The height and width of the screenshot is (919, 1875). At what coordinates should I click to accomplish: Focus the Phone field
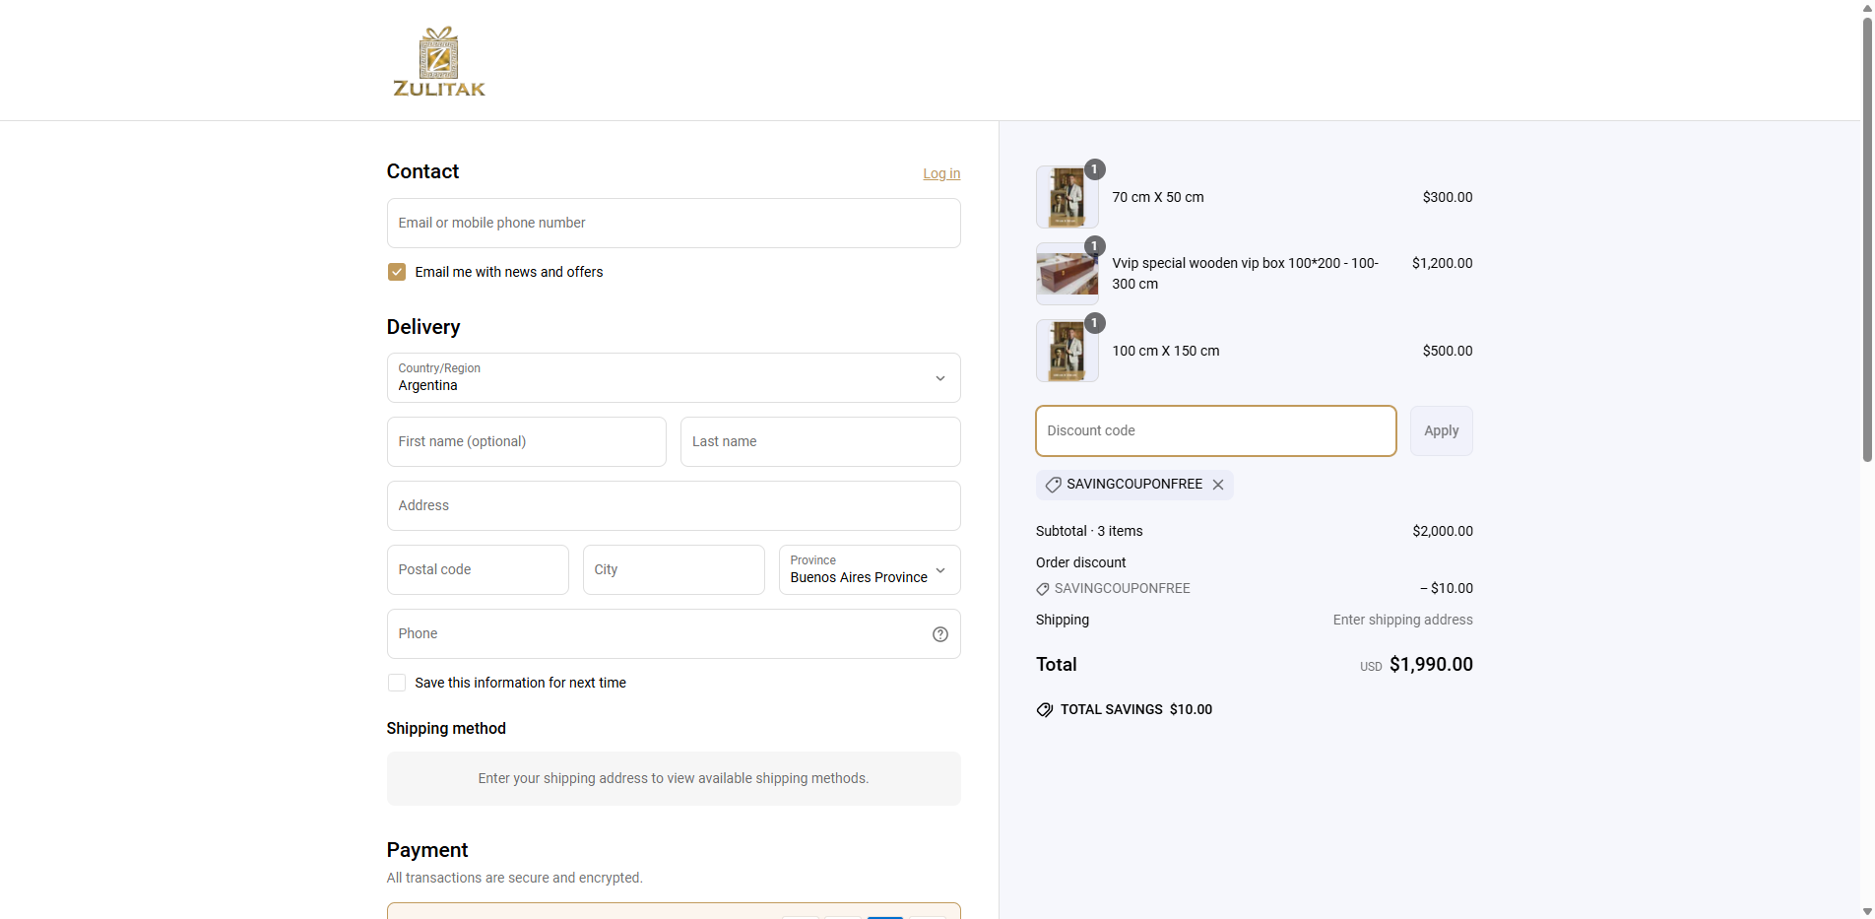point(674,634)
